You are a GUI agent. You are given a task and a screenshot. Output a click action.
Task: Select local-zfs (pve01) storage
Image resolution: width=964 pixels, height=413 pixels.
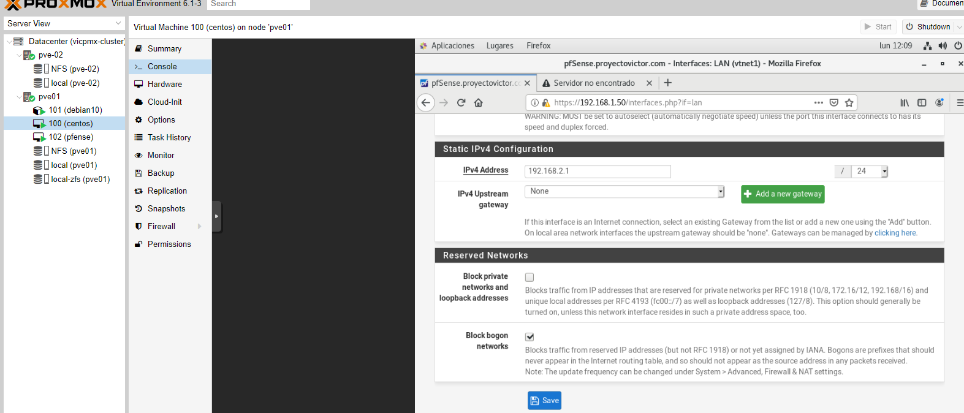80,179
